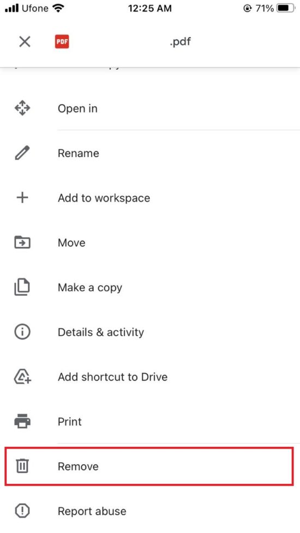Tap the Rename pencil icon
Image resolution: width=300 pixels, height=533 pixels.
[x=22, y=153]
